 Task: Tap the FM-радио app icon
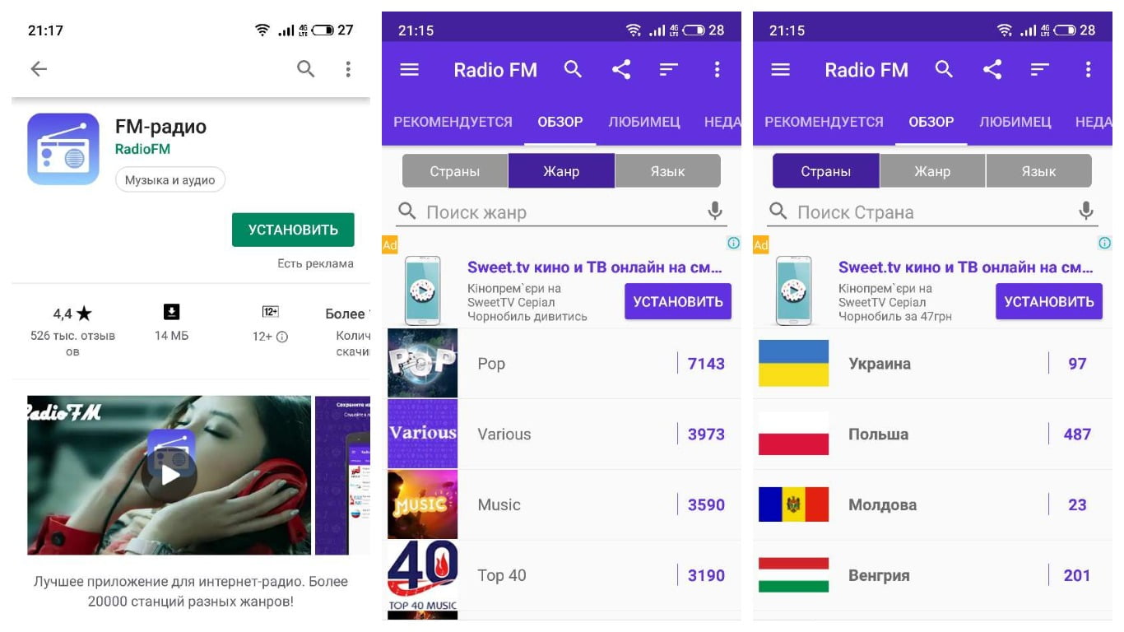click(63, 149)
